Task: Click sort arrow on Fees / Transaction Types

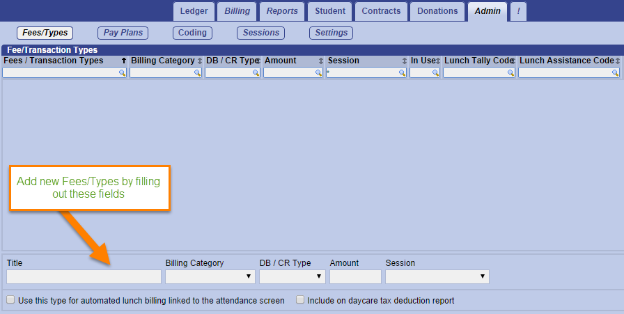Action: [124, 61]
